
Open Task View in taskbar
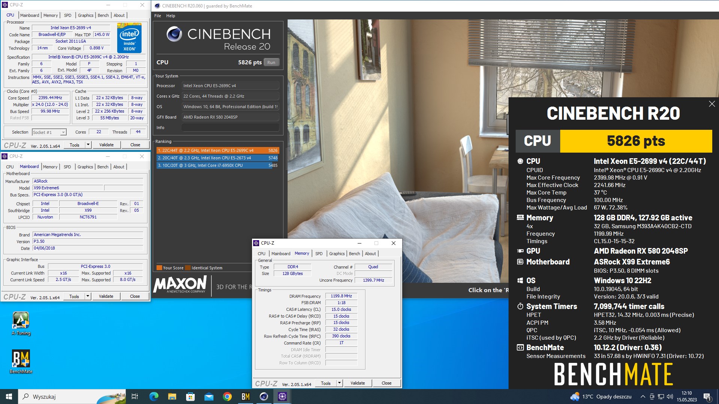click(135, 397)
